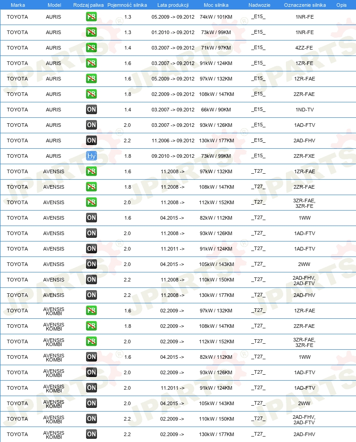Image resolution: width=356 pixels, height=442 pixels.
Task: Click the date cell 02.2009 -> 09.2012
Action: click(173, 94)
